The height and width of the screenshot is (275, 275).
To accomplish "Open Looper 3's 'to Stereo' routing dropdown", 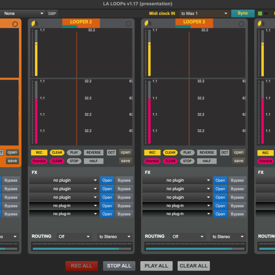I will point(228,236).
